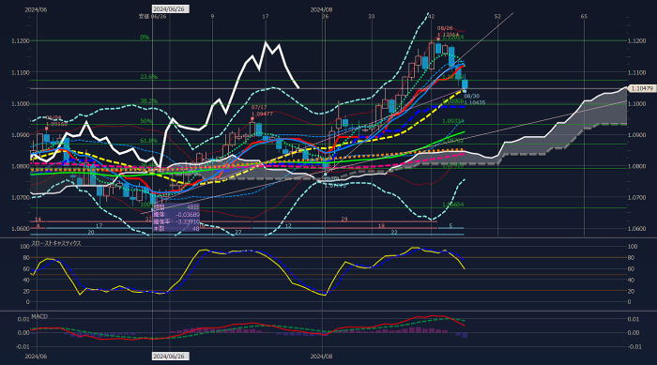This screenshot has width=657, height=365.
Task: Click the 1.0900 label on right price axis
Action: pyautogui.click(x=636, y=135)
